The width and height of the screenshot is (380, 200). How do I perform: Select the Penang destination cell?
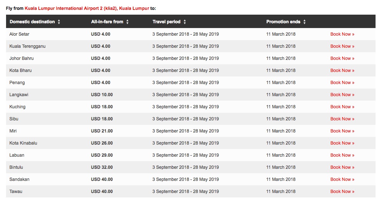tap(17, 83)
